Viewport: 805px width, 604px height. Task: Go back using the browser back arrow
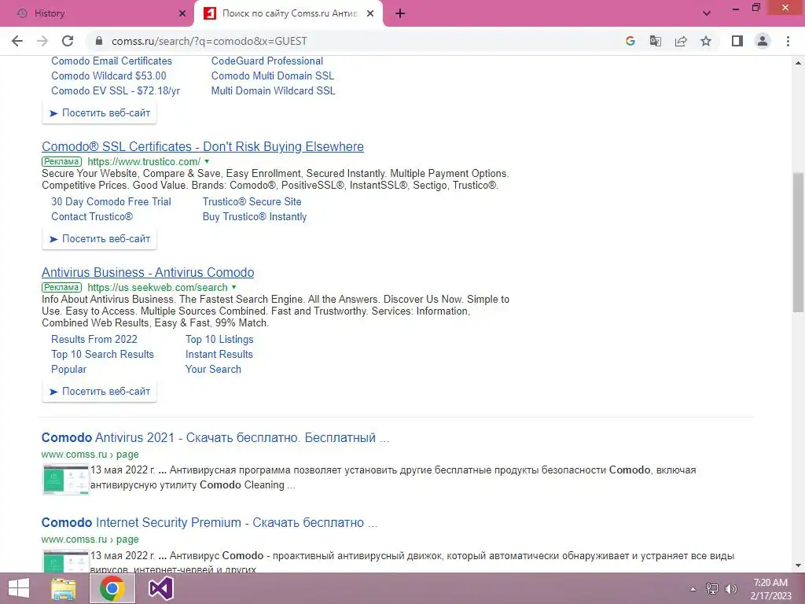pos(17,41)
